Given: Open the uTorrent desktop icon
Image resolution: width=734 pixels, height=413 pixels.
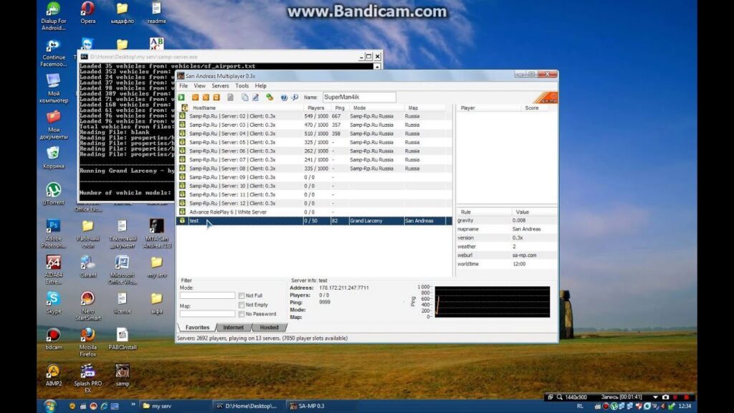Looking at the screenshot, I should (53, 194).
